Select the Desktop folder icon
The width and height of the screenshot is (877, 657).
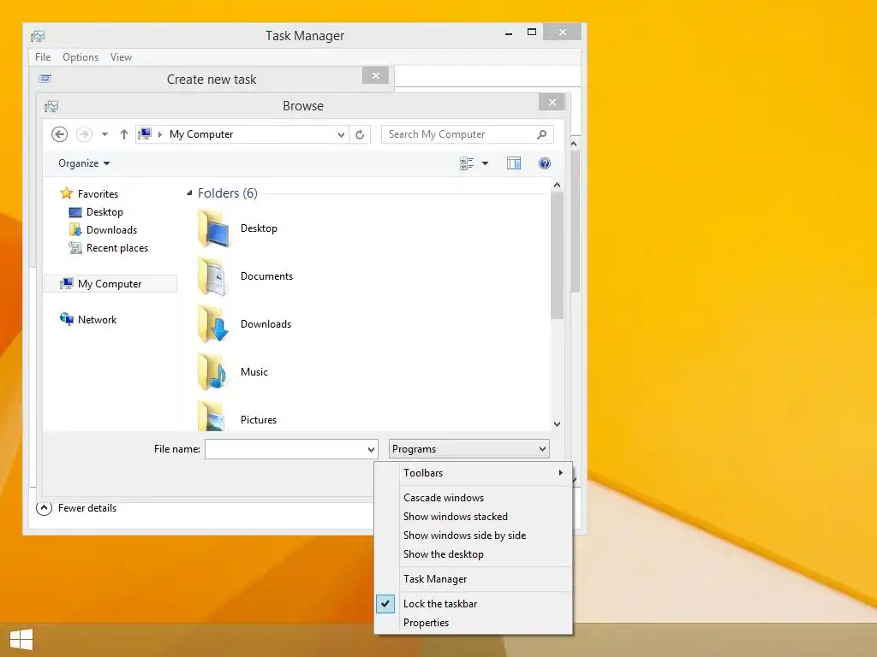[213, 228]
